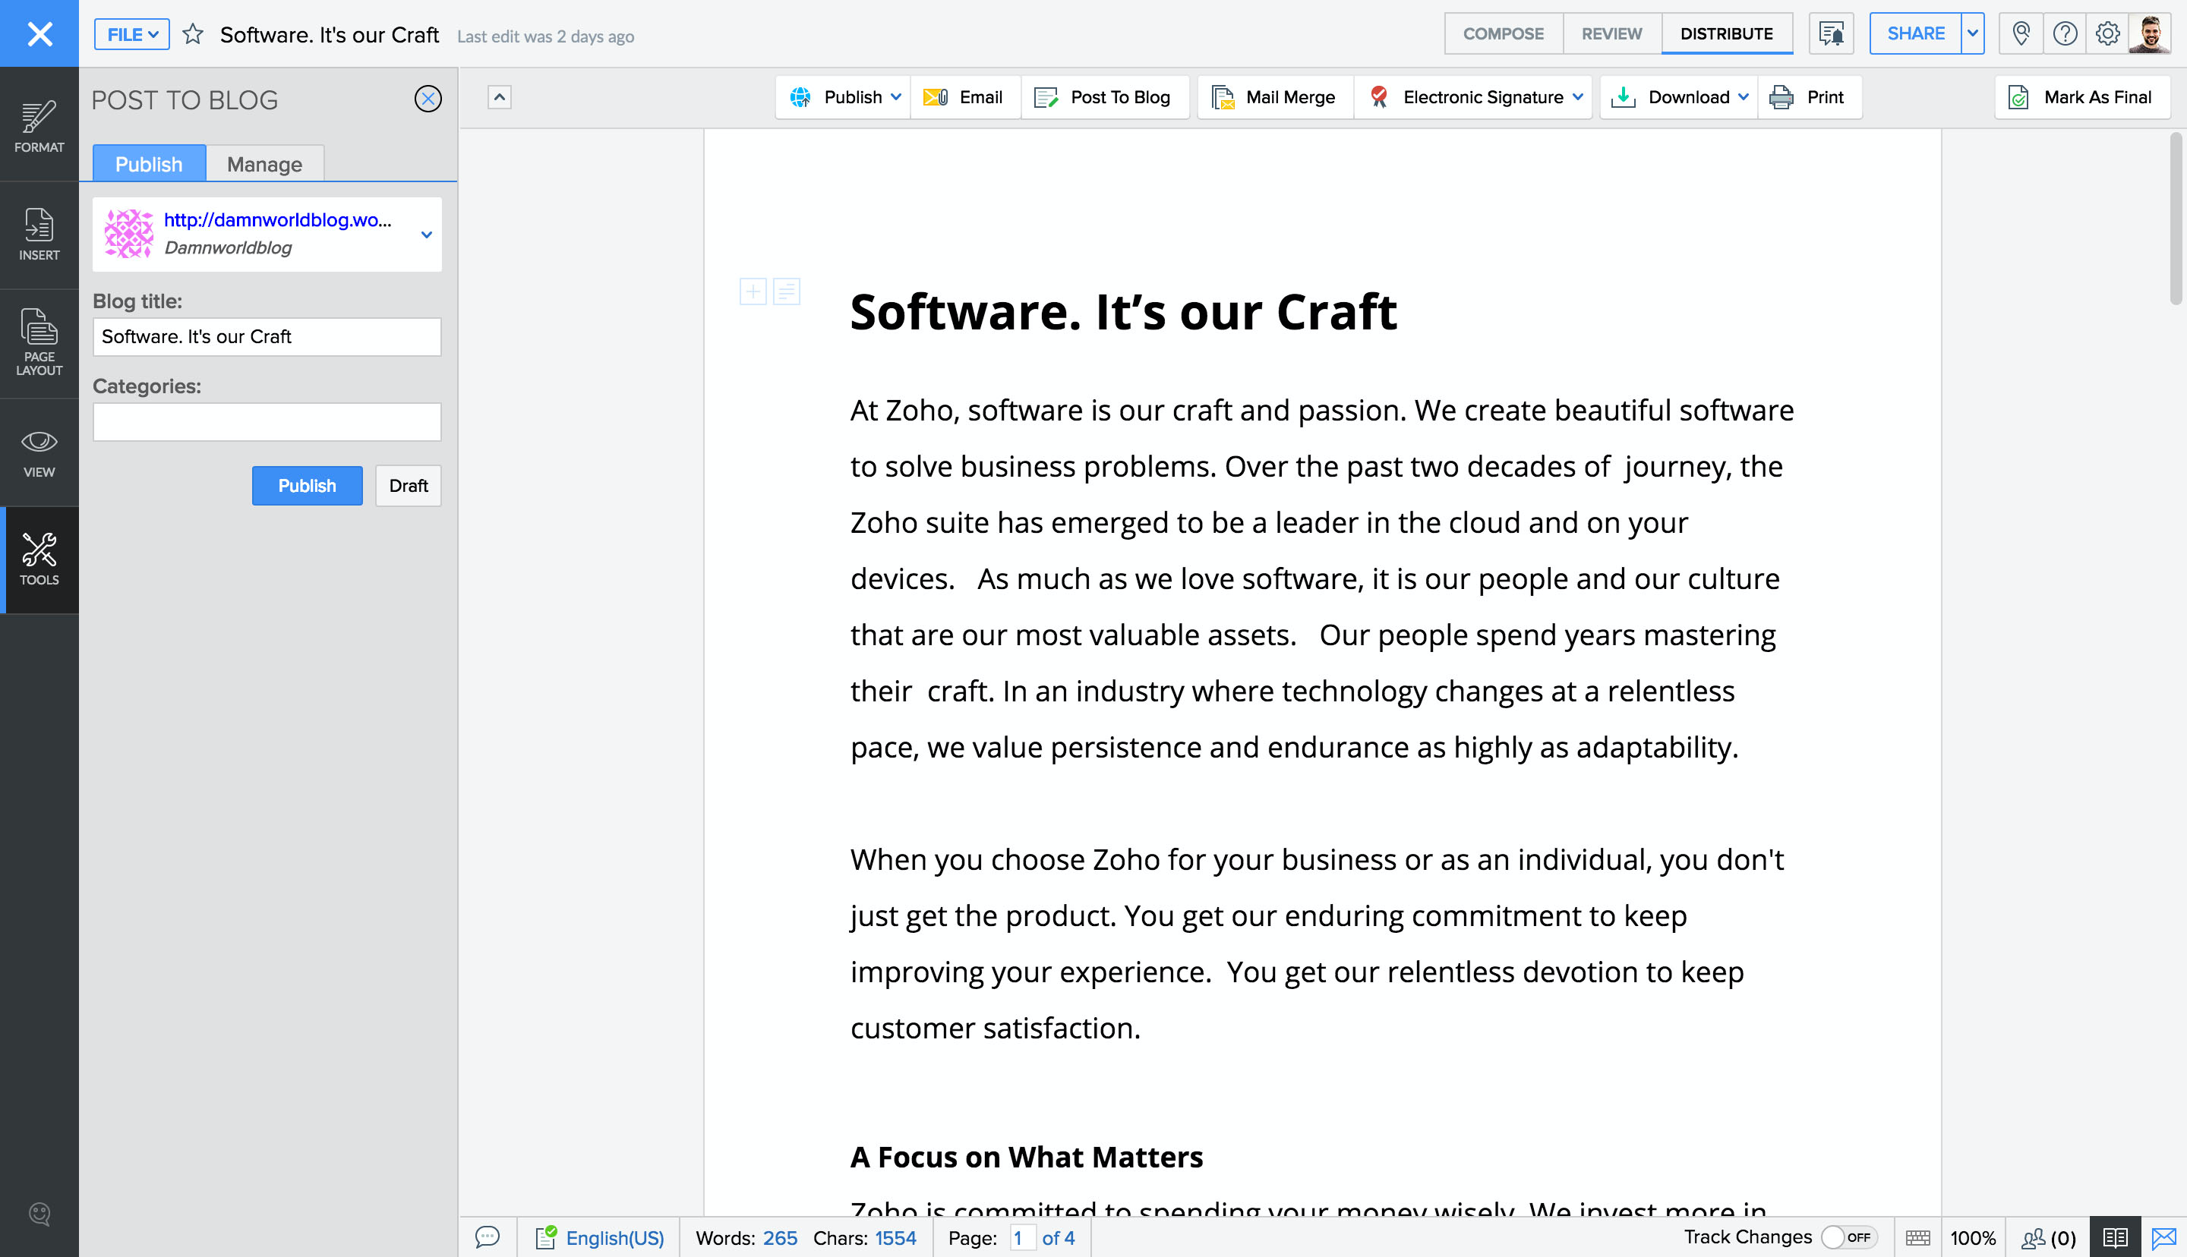Star this document as favorite
The image size is (2187, 1257).
click(x=193, y=34)
